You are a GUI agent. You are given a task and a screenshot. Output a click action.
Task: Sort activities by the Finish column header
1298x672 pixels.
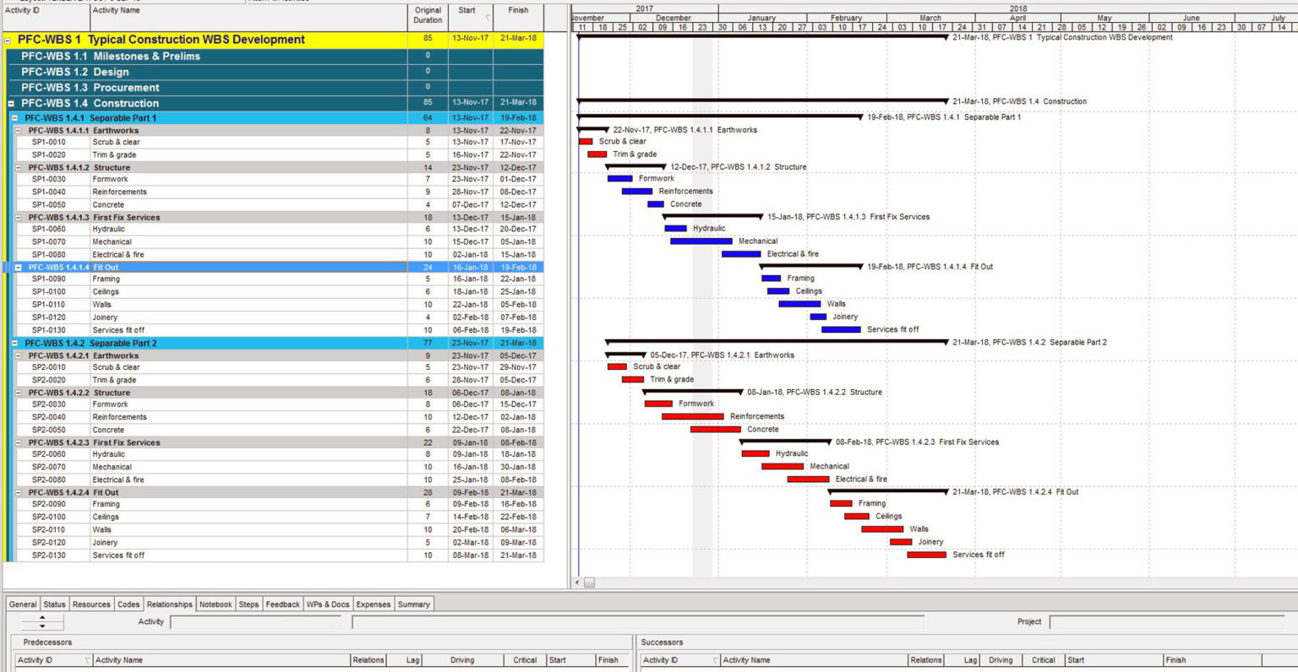[x=518, y=10]
